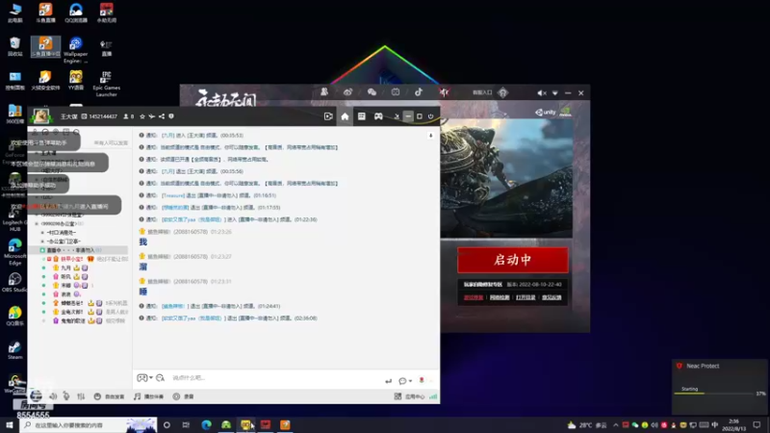Click the globe avatar at YY bottom-left
Viewport: 770px width, 433px height.
pyautogui.click(x=36, y=395)
